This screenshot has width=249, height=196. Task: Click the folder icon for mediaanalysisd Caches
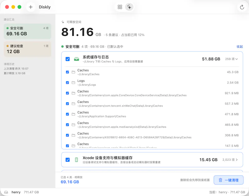73,125
